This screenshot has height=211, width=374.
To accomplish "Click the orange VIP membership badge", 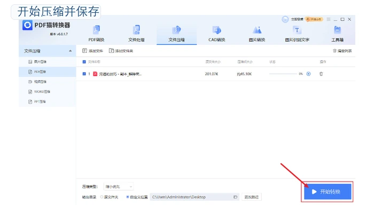I will [314, 19].
